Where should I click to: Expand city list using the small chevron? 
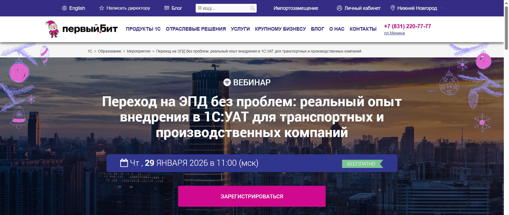tap(441, 8)
